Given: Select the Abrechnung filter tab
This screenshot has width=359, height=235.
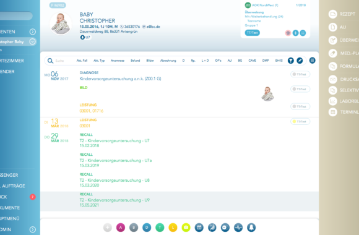Looking at the screenshot, I should point(168,61).
